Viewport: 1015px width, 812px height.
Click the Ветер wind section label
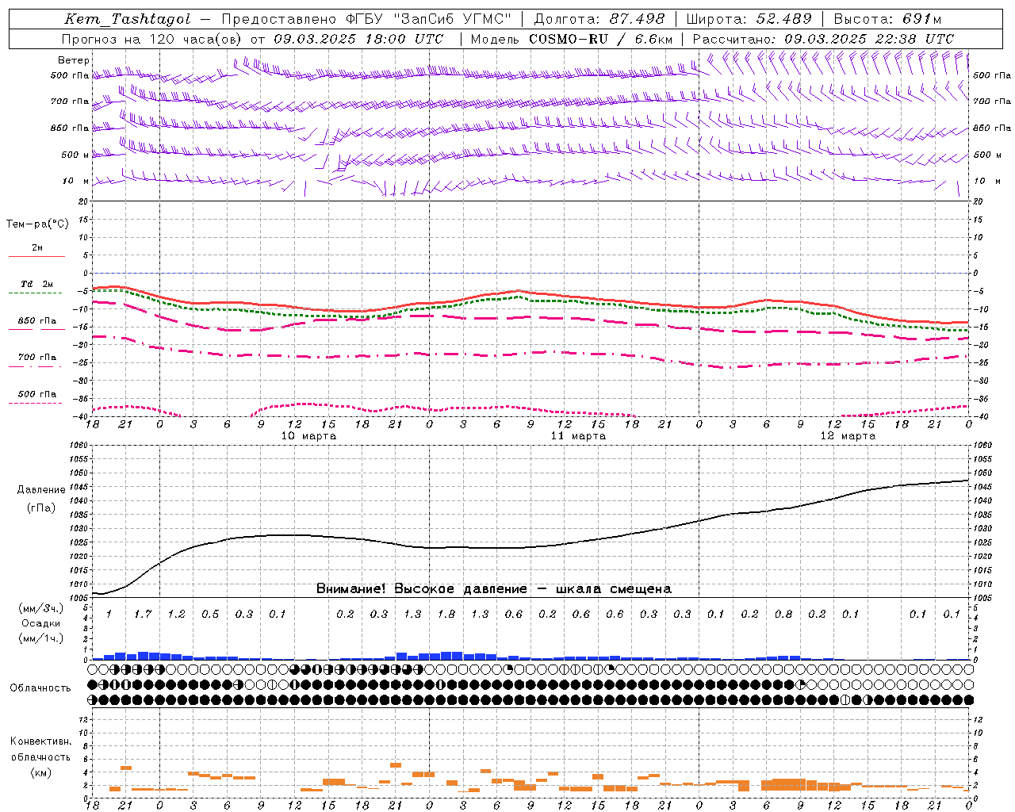point(74,60)
